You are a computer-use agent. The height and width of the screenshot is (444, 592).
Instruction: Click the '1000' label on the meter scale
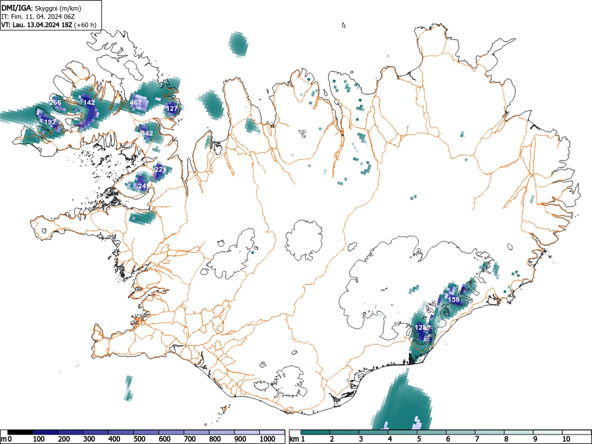click(268, 439)
